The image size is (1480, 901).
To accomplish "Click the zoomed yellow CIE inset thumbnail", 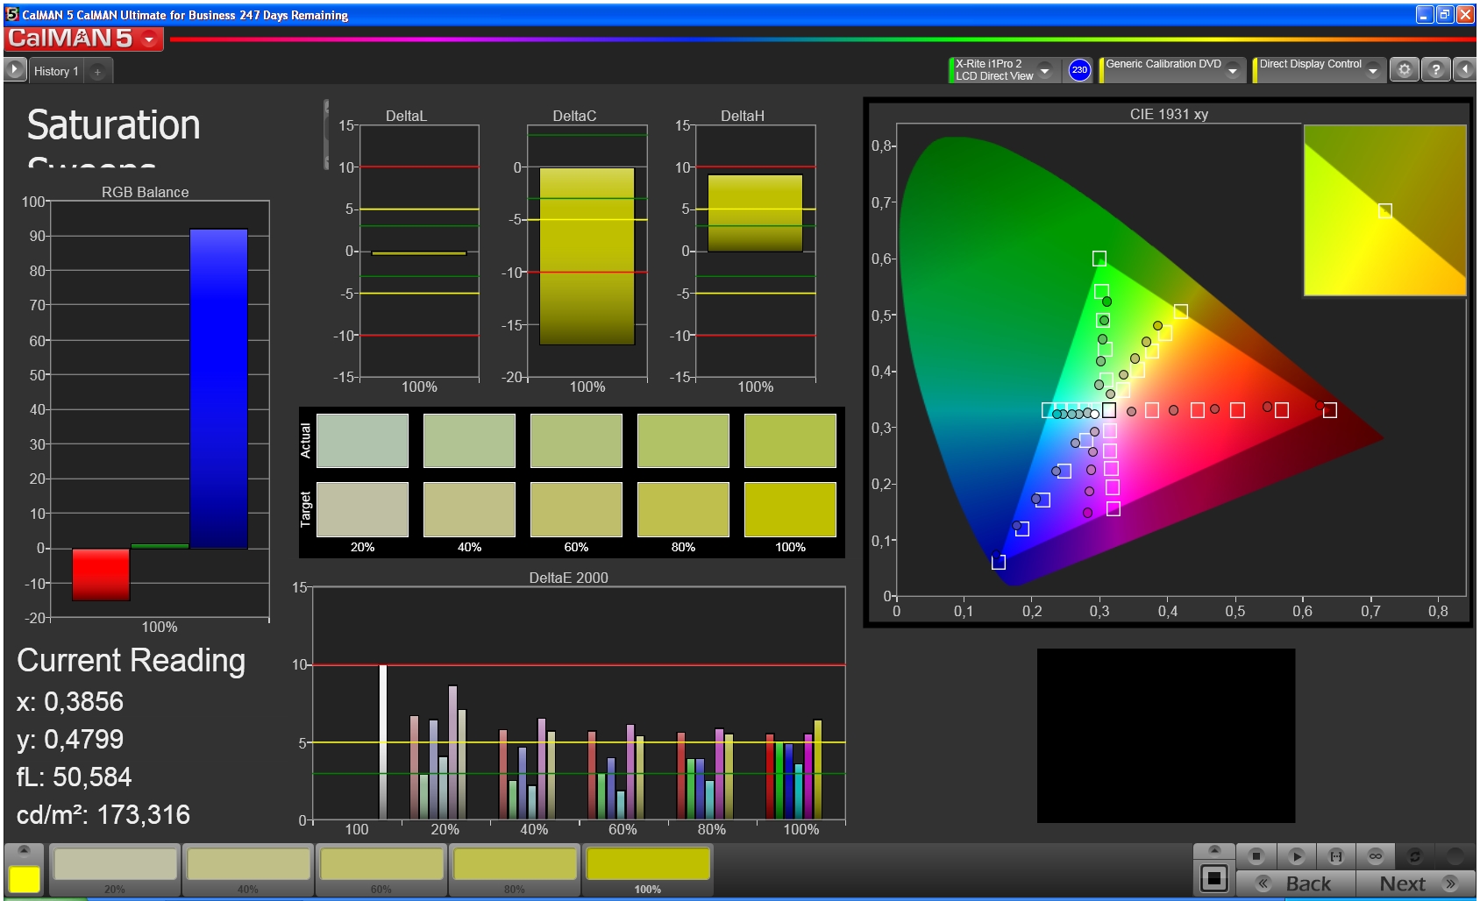I will coord(1384,210).
